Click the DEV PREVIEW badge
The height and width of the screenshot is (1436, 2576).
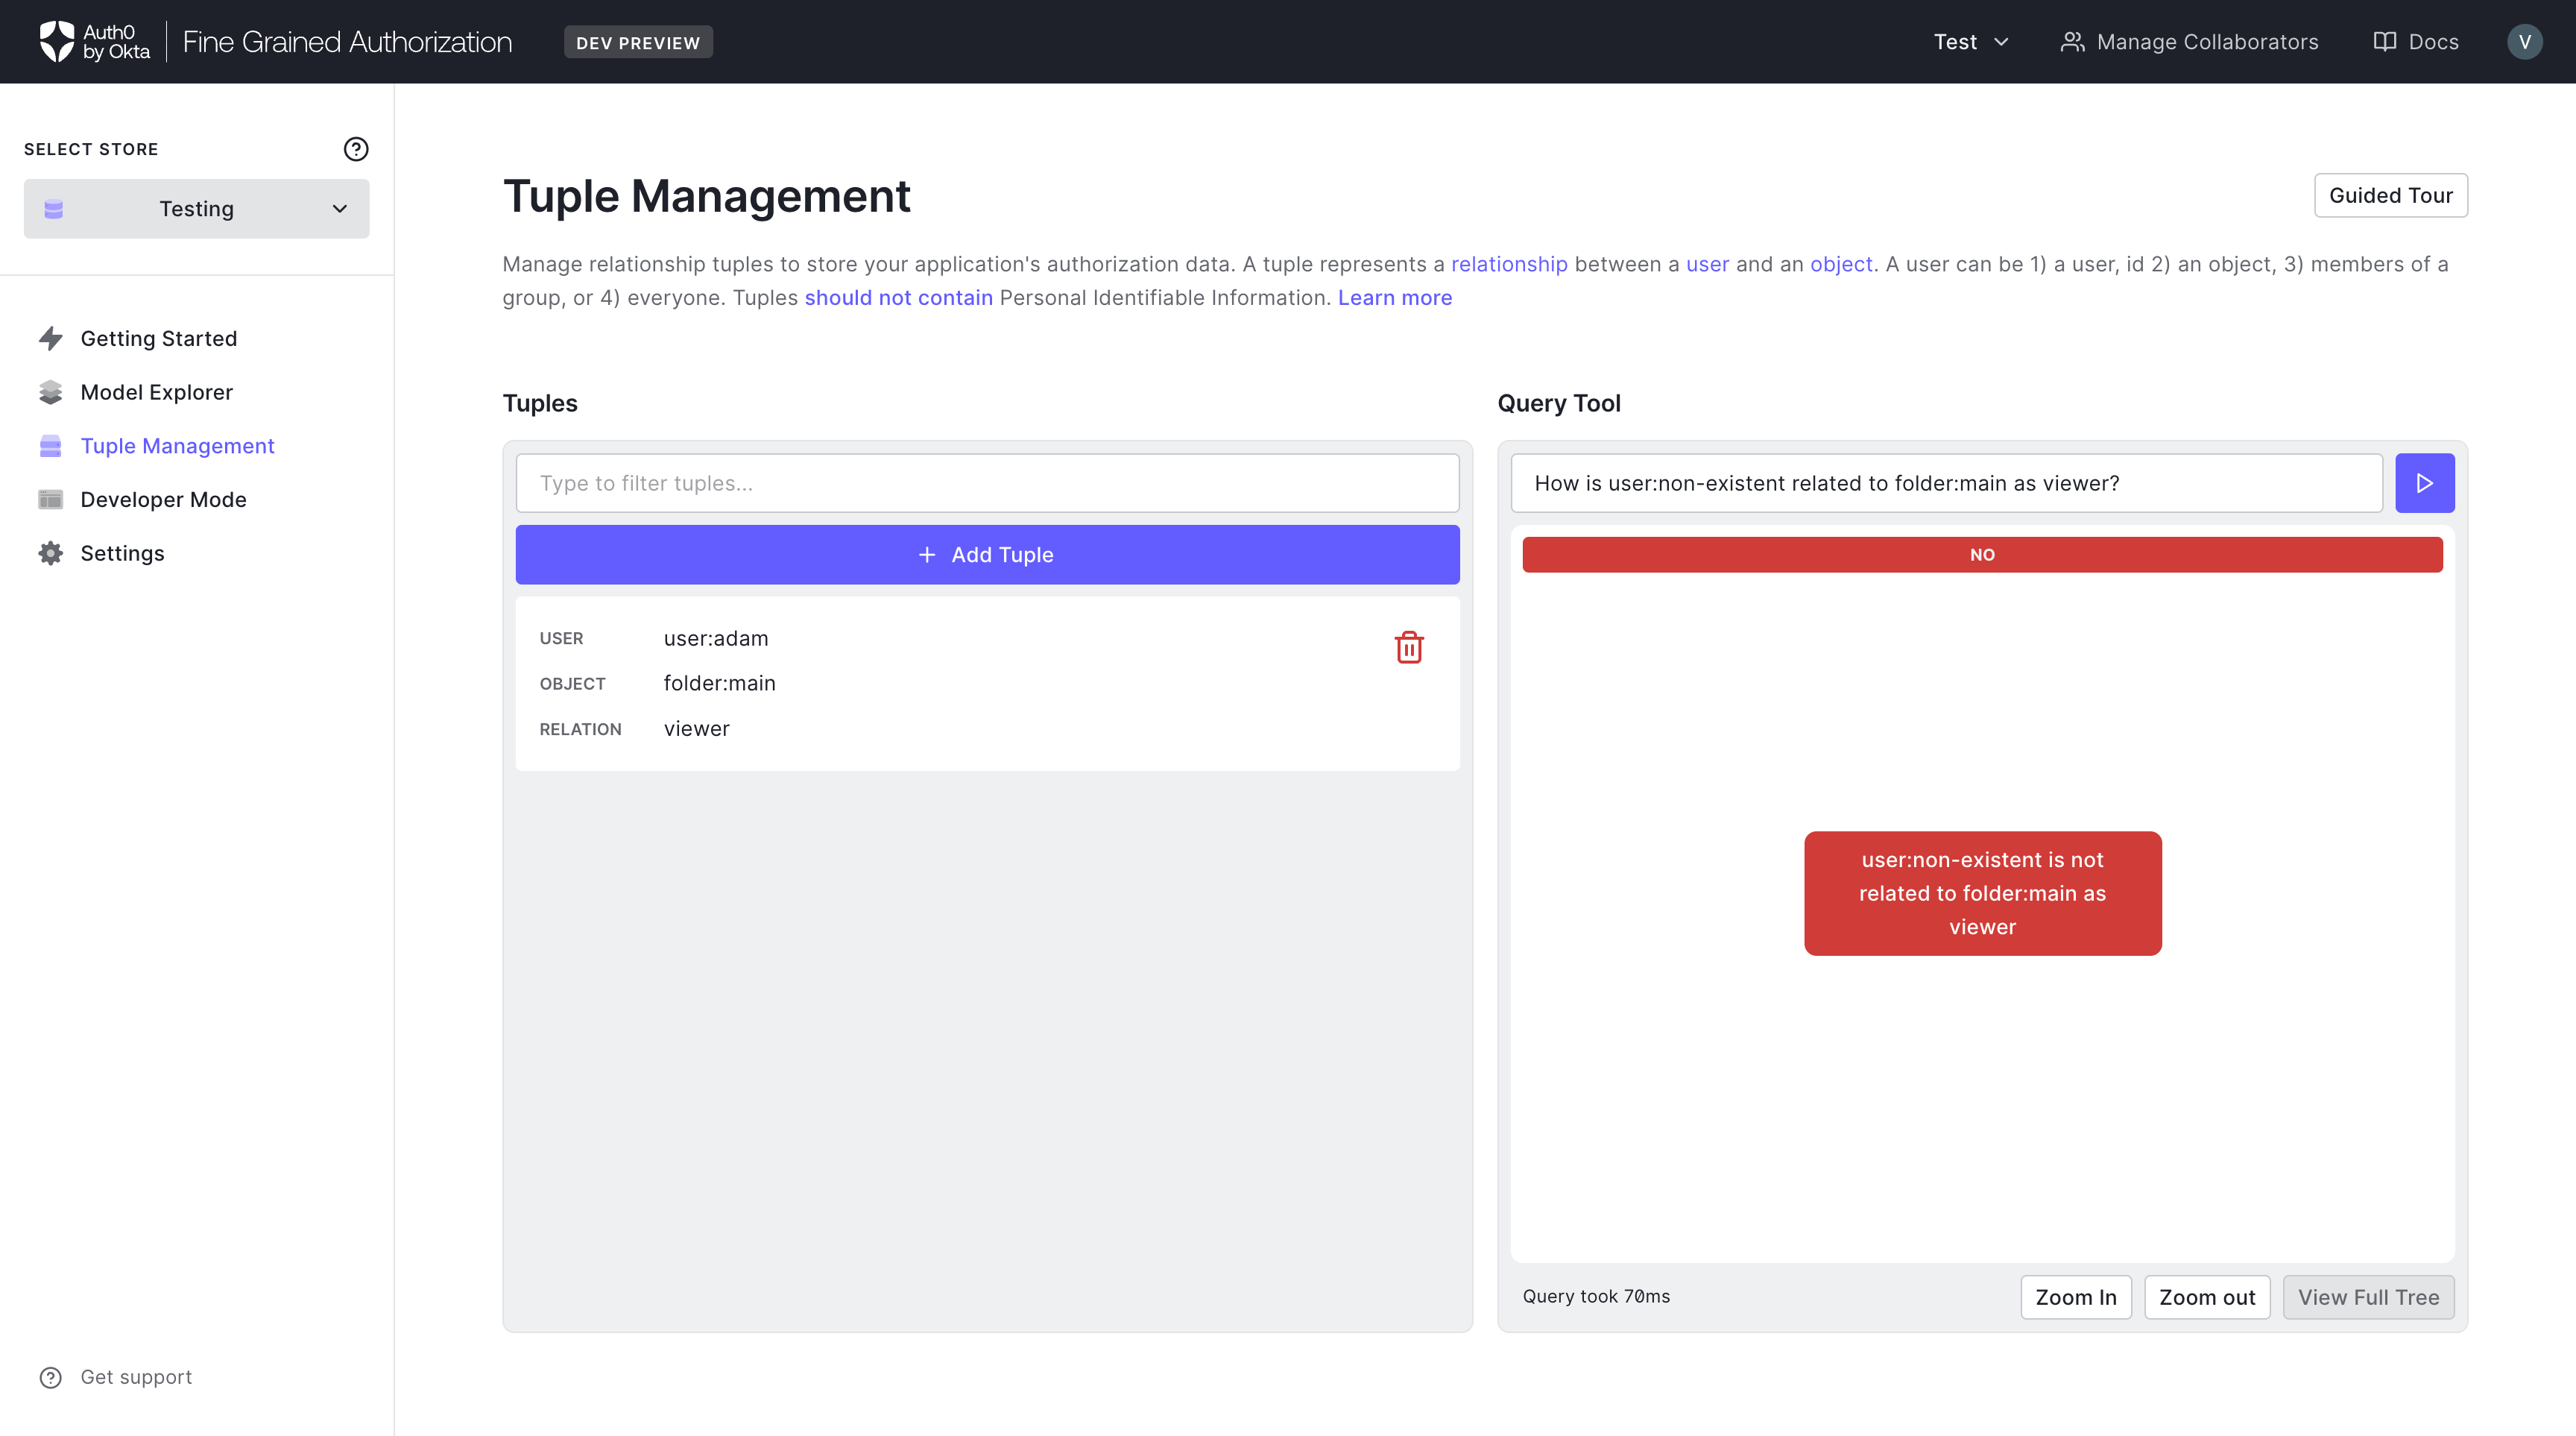(x=638, y=42)
